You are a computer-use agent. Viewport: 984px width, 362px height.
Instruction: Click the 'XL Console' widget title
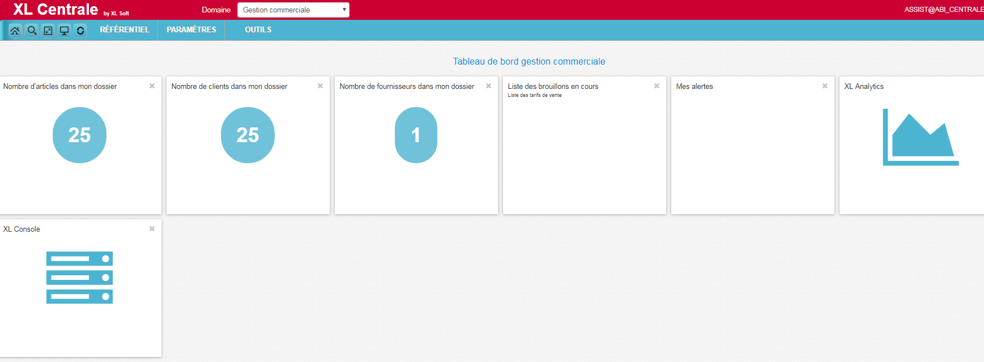[22, 229]
